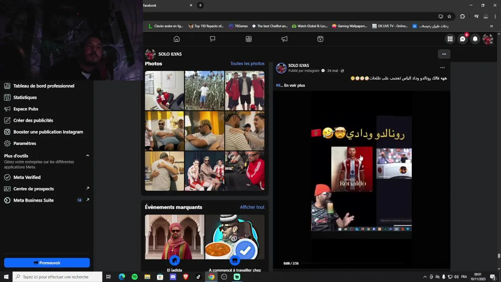This screenshot has width=501, height=282.
Task: Open the cornfield photo thumbnail
Action: 204,90
